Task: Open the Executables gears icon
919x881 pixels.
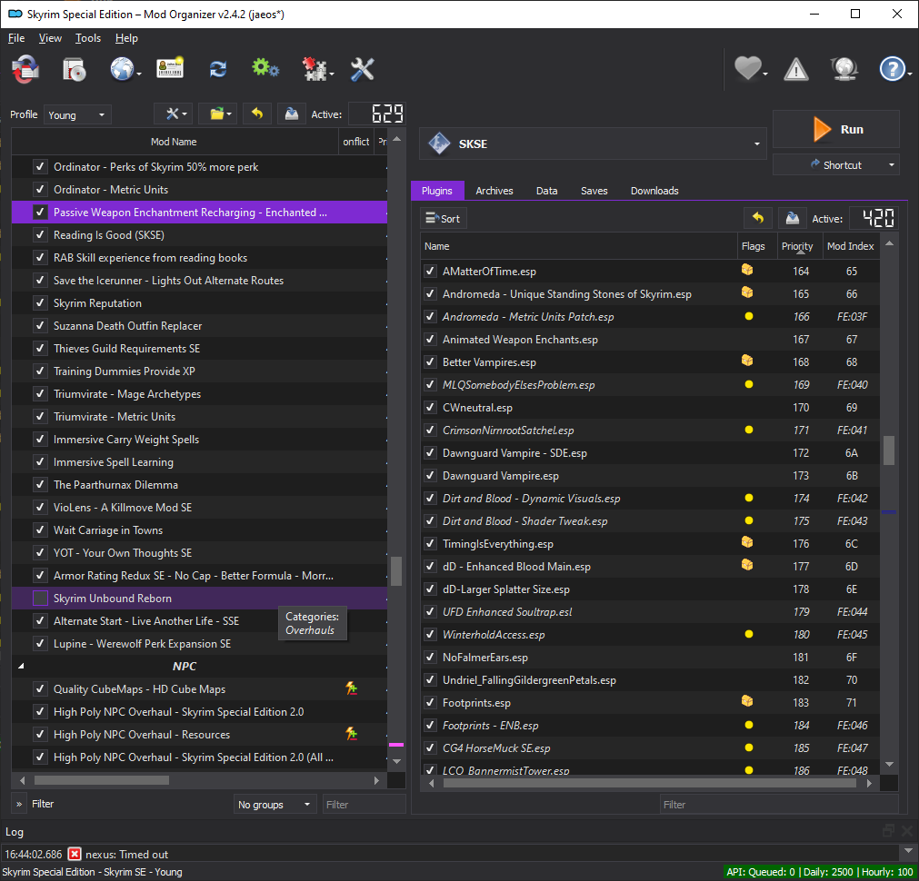Action: coord(265,68)
